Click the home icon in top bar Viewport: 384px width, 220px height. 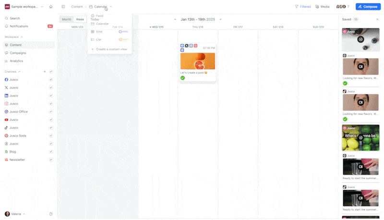coord(51,7)
